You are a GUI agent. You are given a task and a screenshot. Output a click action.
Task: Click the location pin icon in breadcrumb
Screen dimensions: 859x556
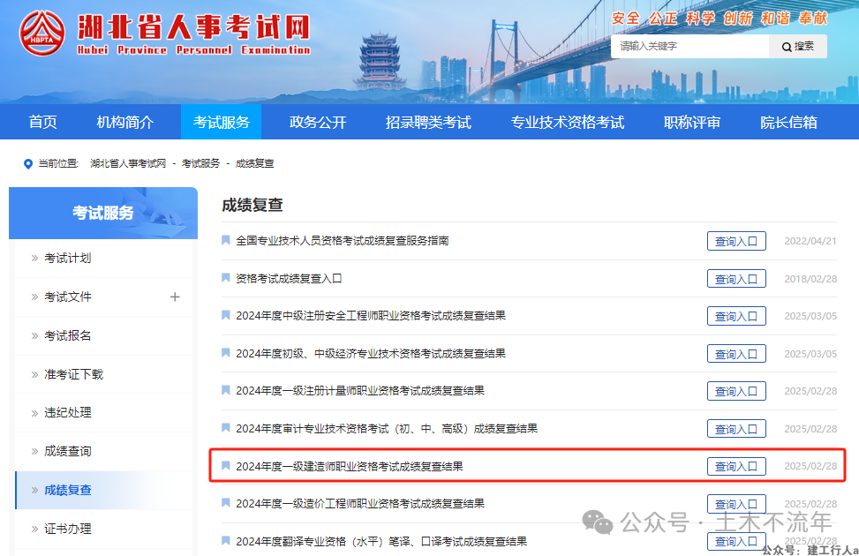coord(28,164)
